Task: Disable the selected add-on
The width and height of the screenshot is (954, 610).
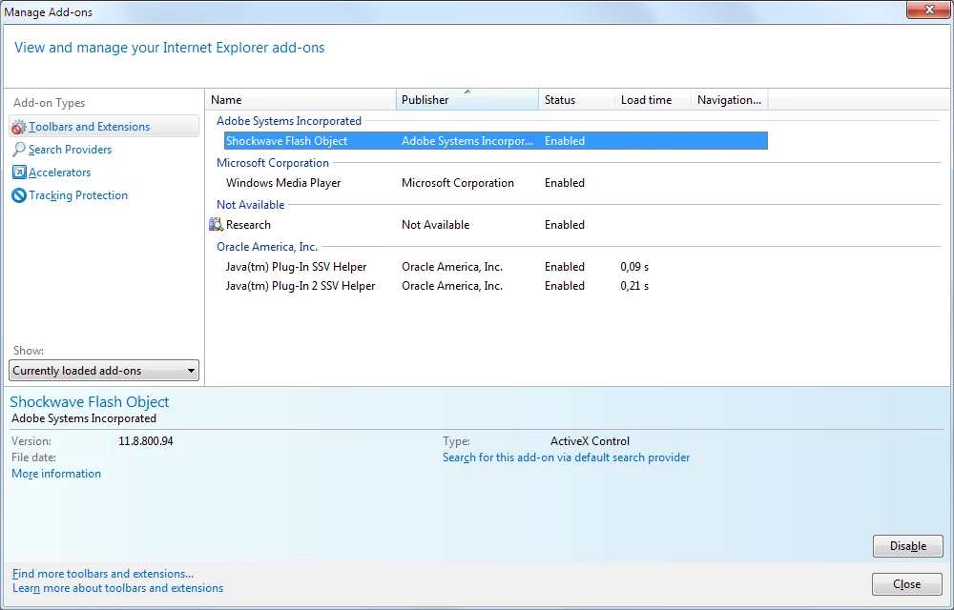Action: pyautogui.click(x=908, y=546)
